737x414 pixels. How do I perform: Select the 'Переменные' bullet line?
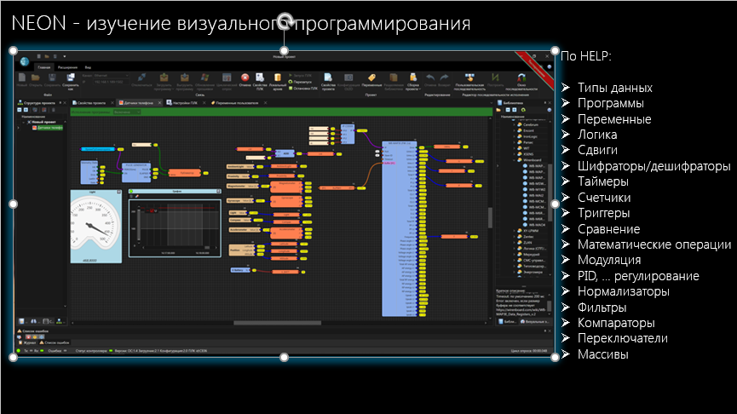point(614,119)
